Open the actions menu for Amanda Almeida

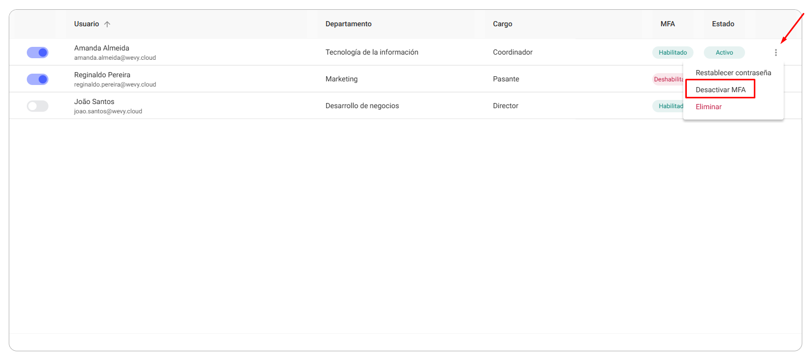pyautogui.click(x=775, y=53)
